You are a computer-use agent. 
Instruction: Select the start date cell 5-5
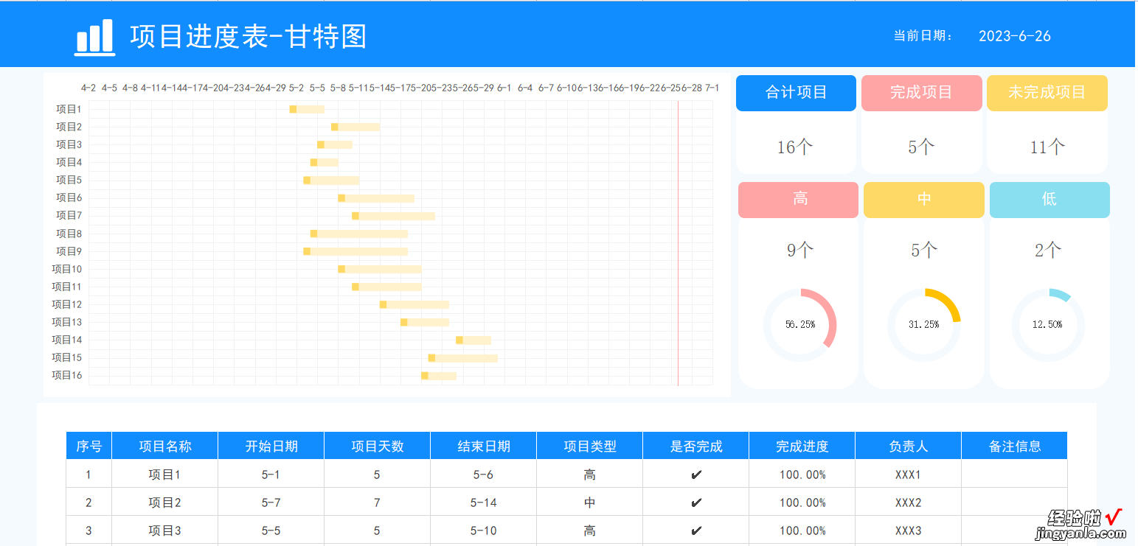271,531
